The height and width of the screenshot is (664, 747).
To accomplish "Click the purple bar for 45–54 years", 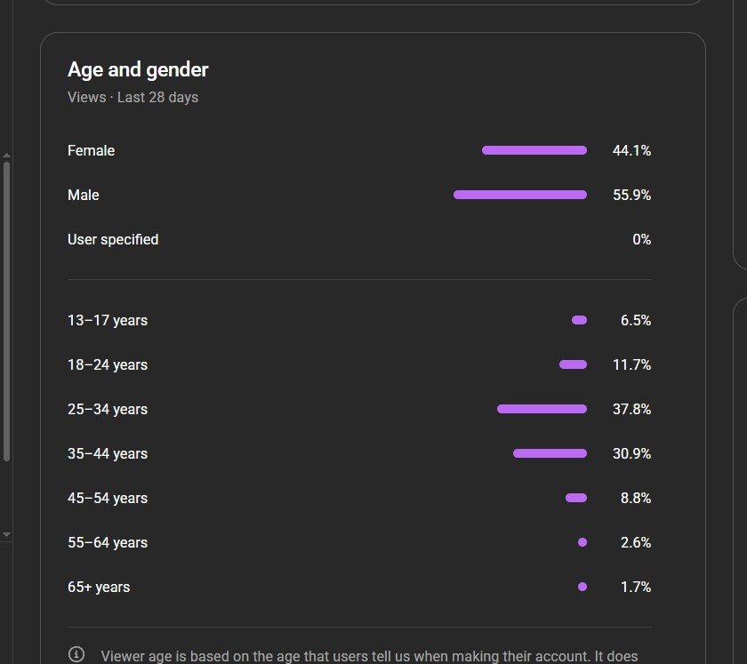I will [576, 498].
